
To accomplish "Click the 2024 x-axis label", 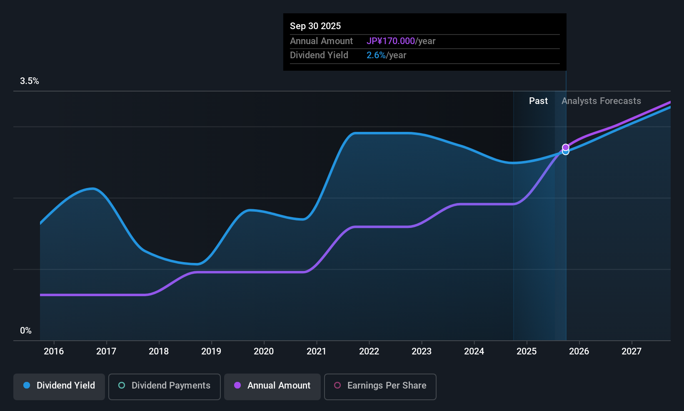I will coord(474,351).
